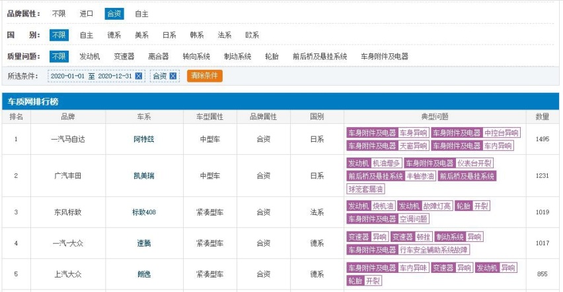563x292 pixels.
Task: Click the 数量 column header
Action: 542,117
